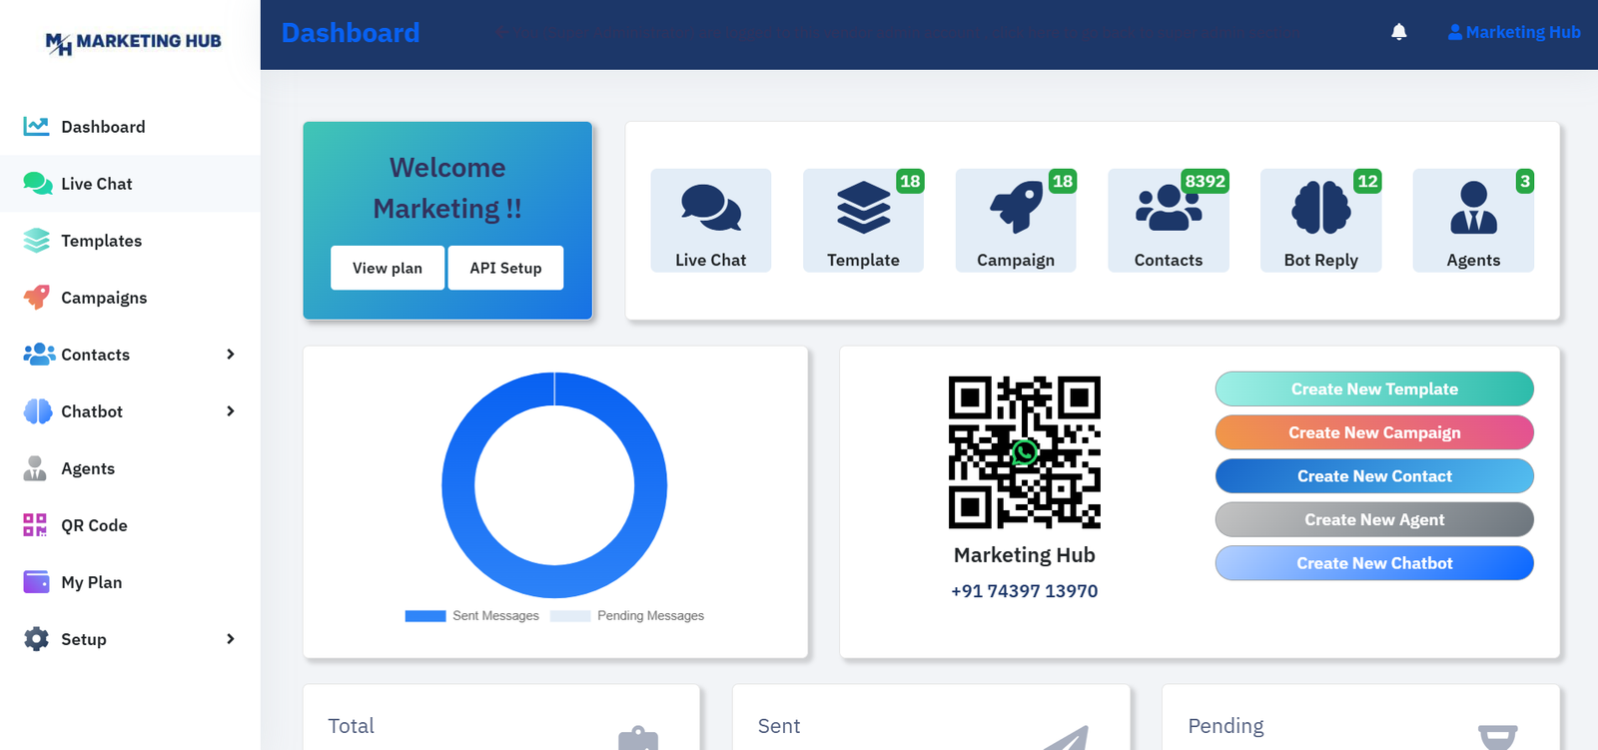Click the My Plan wallet icon in the sidebar
This screenshot has height=750, width=1598.
[36, 581]
